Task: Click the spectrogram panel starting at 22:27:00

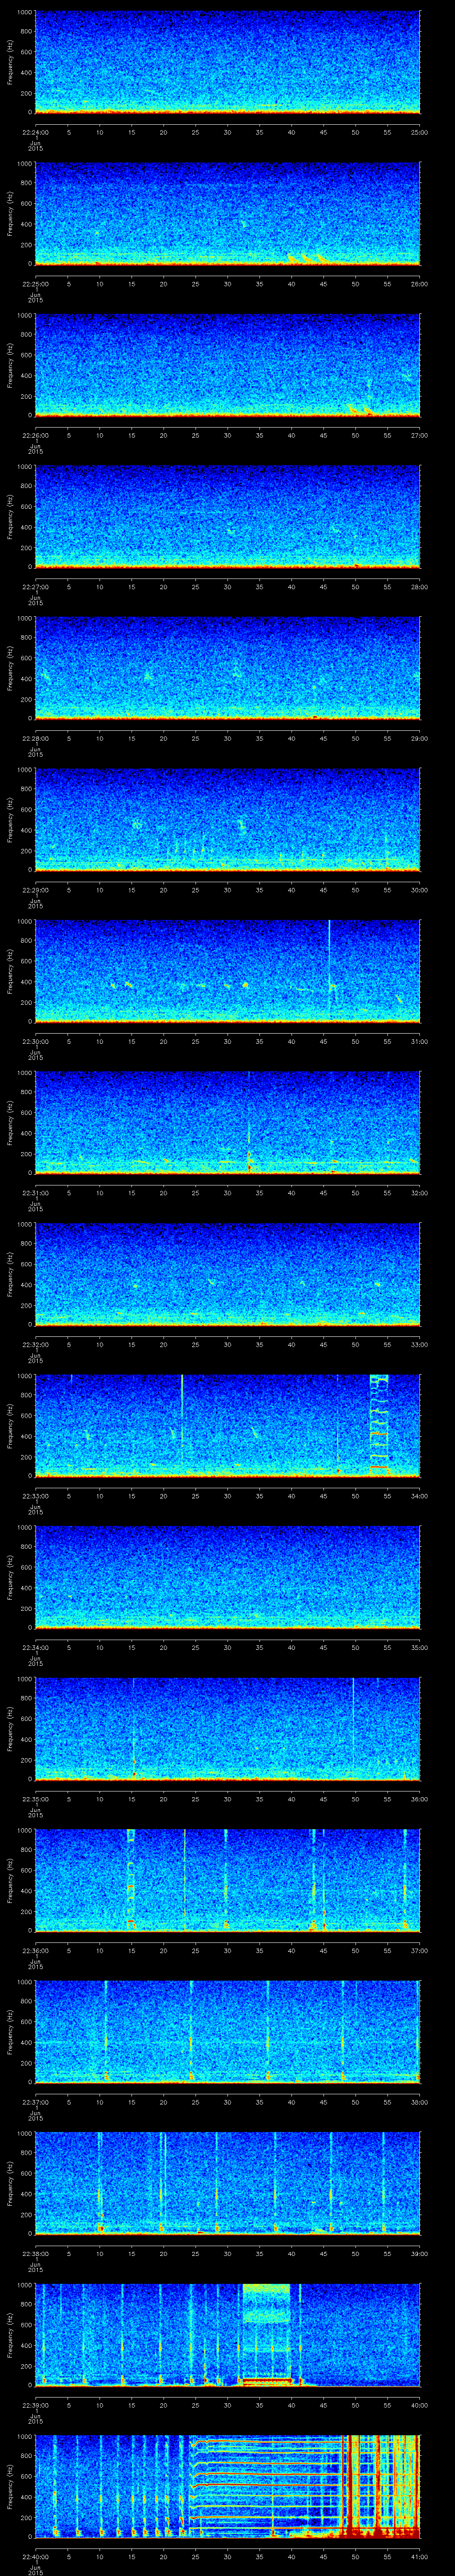Action: pyautogui.click(x=228, y=517)
